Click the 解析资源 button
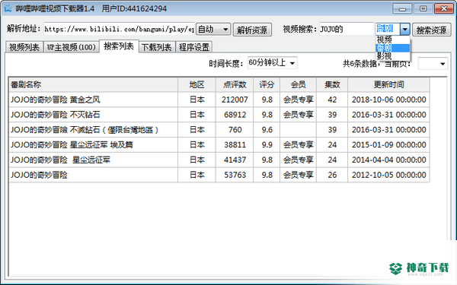457x285 pixels. (x=252, y=30)
